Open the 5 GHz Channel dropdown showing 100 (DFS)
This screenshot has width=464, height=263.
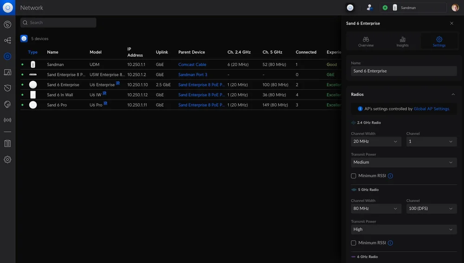(x=432, y=208)
